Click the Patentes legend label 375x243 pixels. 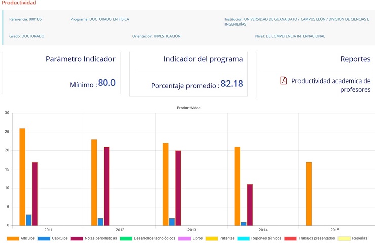[x=227, y=238]
